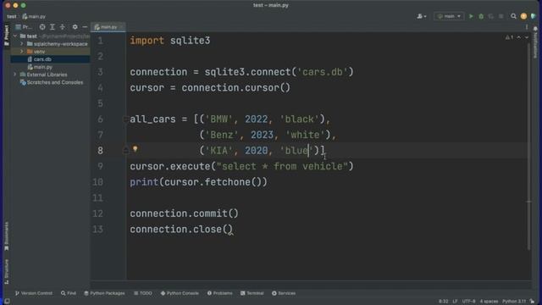Click the colorful JetBrains Toolbox icon
The height and width of the screenshot is (305, 542).
[533, 16]
